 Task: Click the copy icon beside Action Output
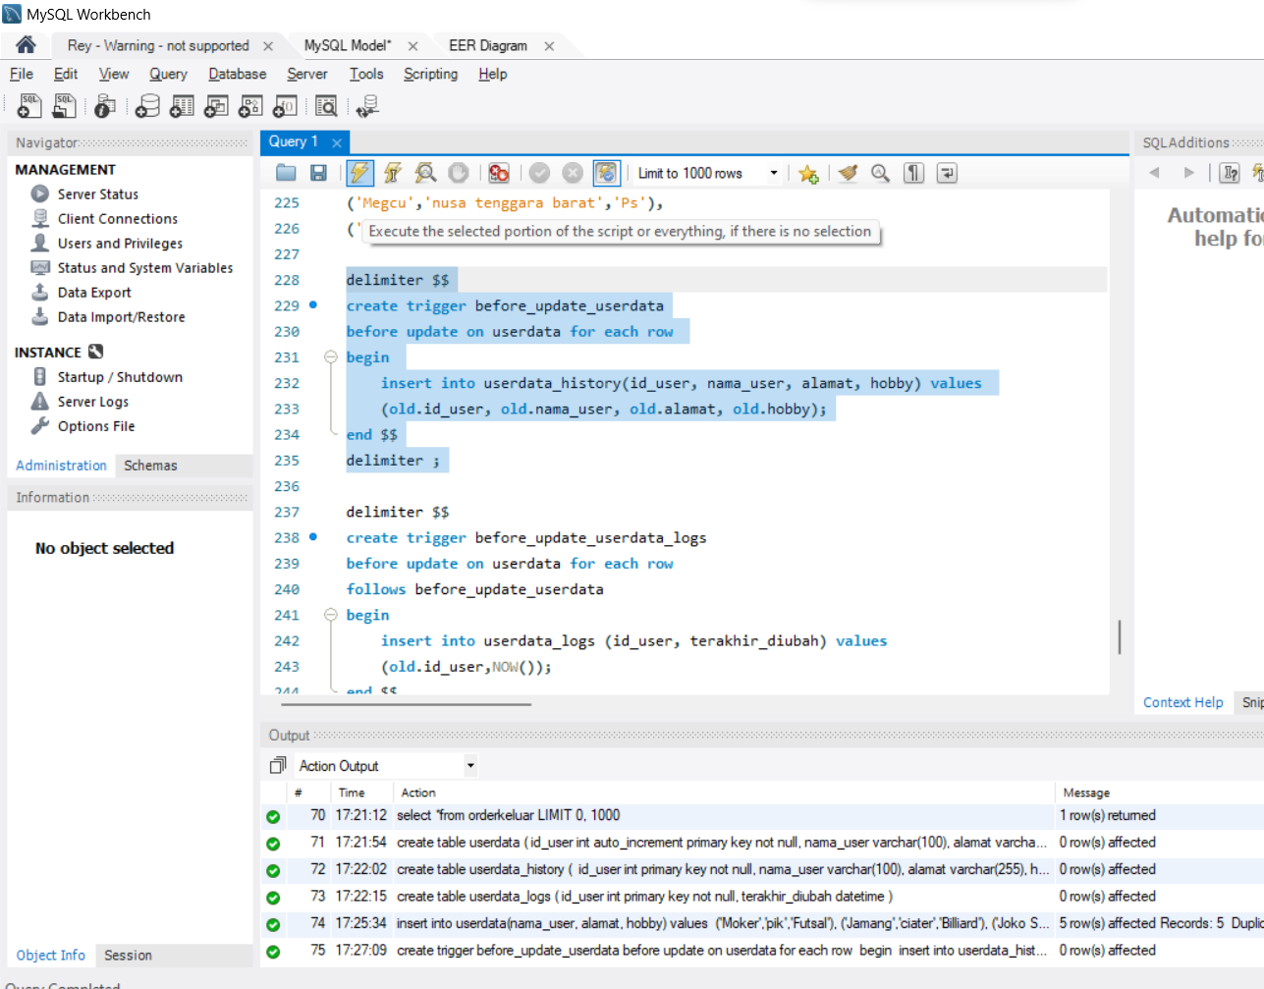[278, 765]
